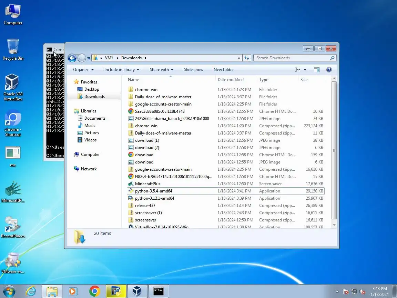Click the Command Prompt taskbar icon
Image resolution: width=397 pixels, height=298 pixels.
pos(159,291)
